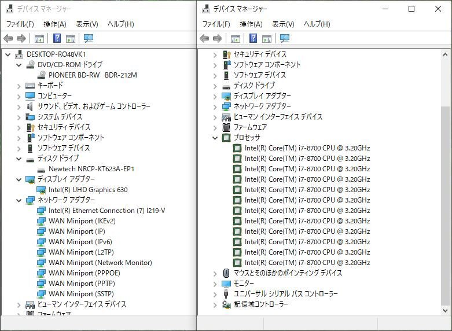This screenshot has width=452, height=331.
Task: Click scan for hardware changes in right window
Action: [284, 38]
